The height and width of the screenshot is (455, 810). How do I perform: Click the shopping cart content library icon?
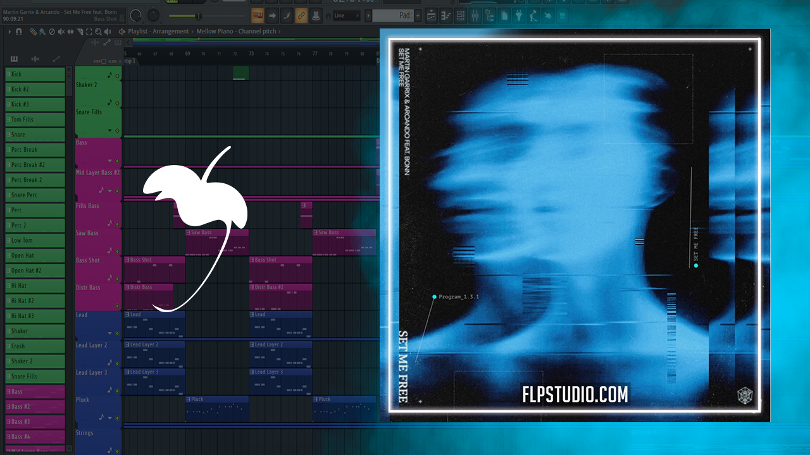pos(562,16)
